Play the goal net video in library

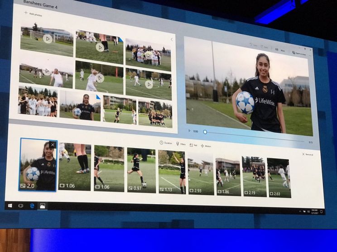point(48,39)
